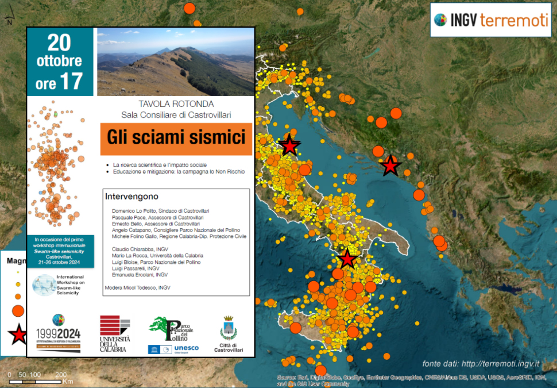Click the Swarm-like Seismicity workshop globe logo

pos(44,285)
